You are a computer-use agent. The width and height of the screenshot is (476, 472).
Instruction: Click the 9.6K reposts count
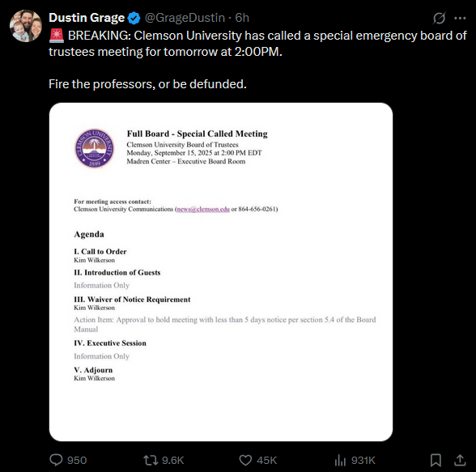172,461
